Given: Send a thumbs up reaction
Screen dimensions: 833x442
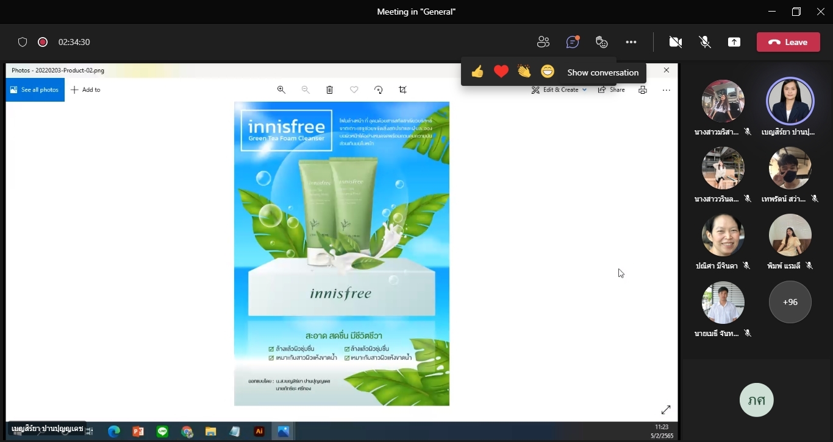Looking at the screenshot, I should (477, 72).
